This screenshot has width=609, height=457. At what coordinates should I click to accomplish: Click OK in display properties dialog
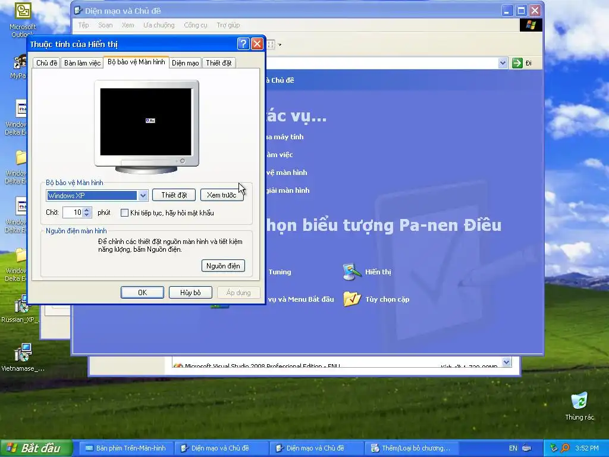click(142, 292)
